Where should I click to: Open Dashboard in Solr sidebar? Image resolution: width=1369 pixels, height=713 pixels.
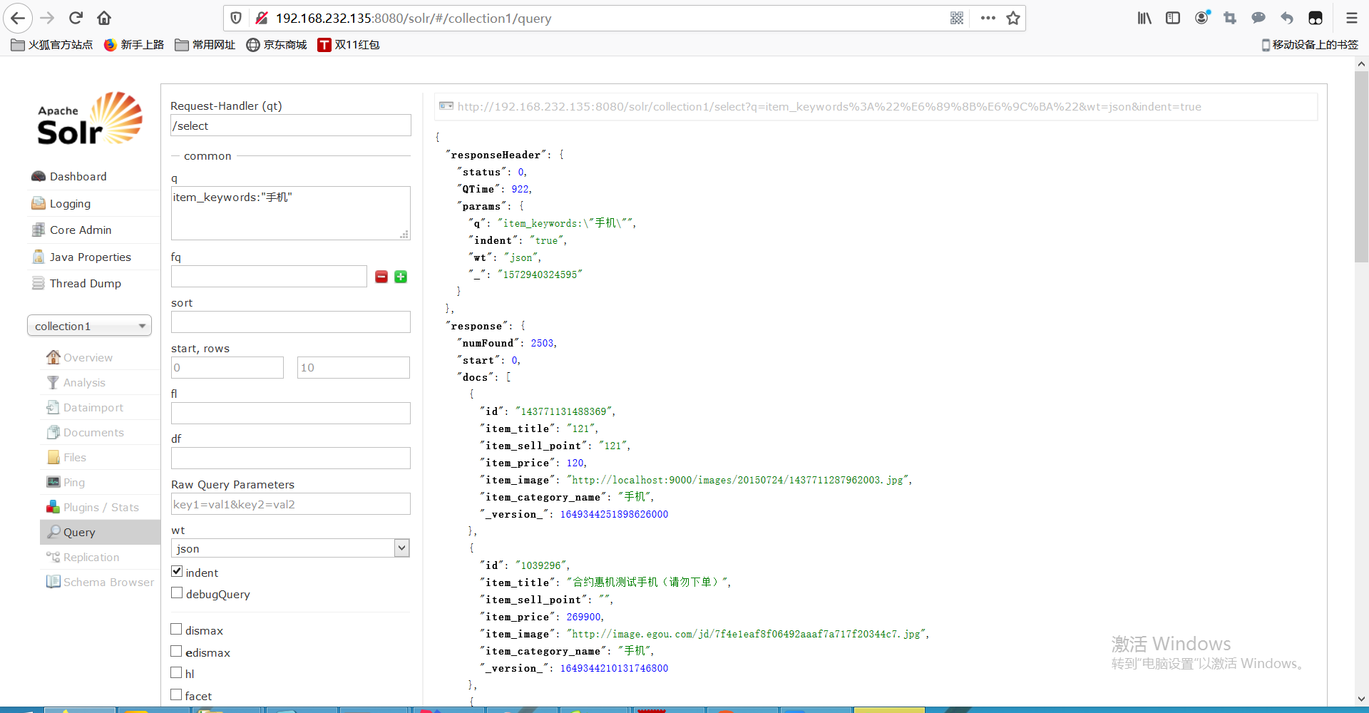78,176
